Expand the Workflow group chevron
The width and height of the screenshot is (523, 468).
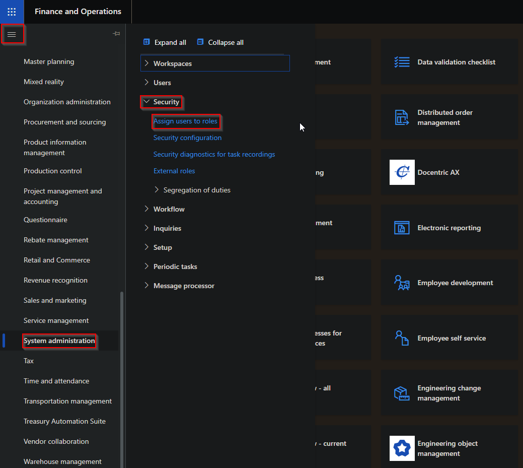coord(146,209)
